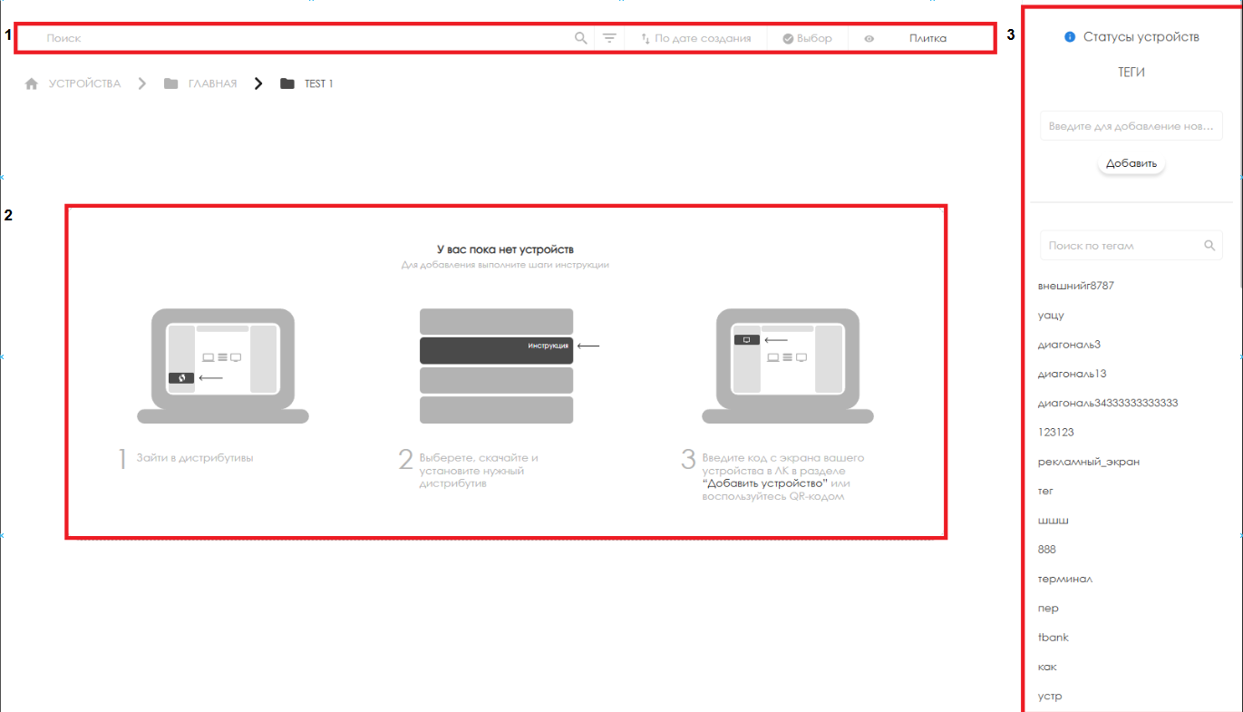The image size is (1243, 712).
Task: Toggle the eye view icon
Action: click(869, 39)
